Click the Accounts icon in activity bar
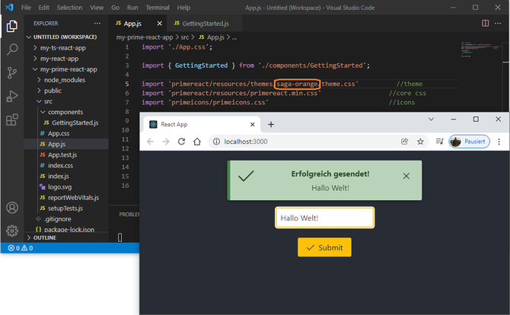The image size is (510, 315). (x=12, y=208)
